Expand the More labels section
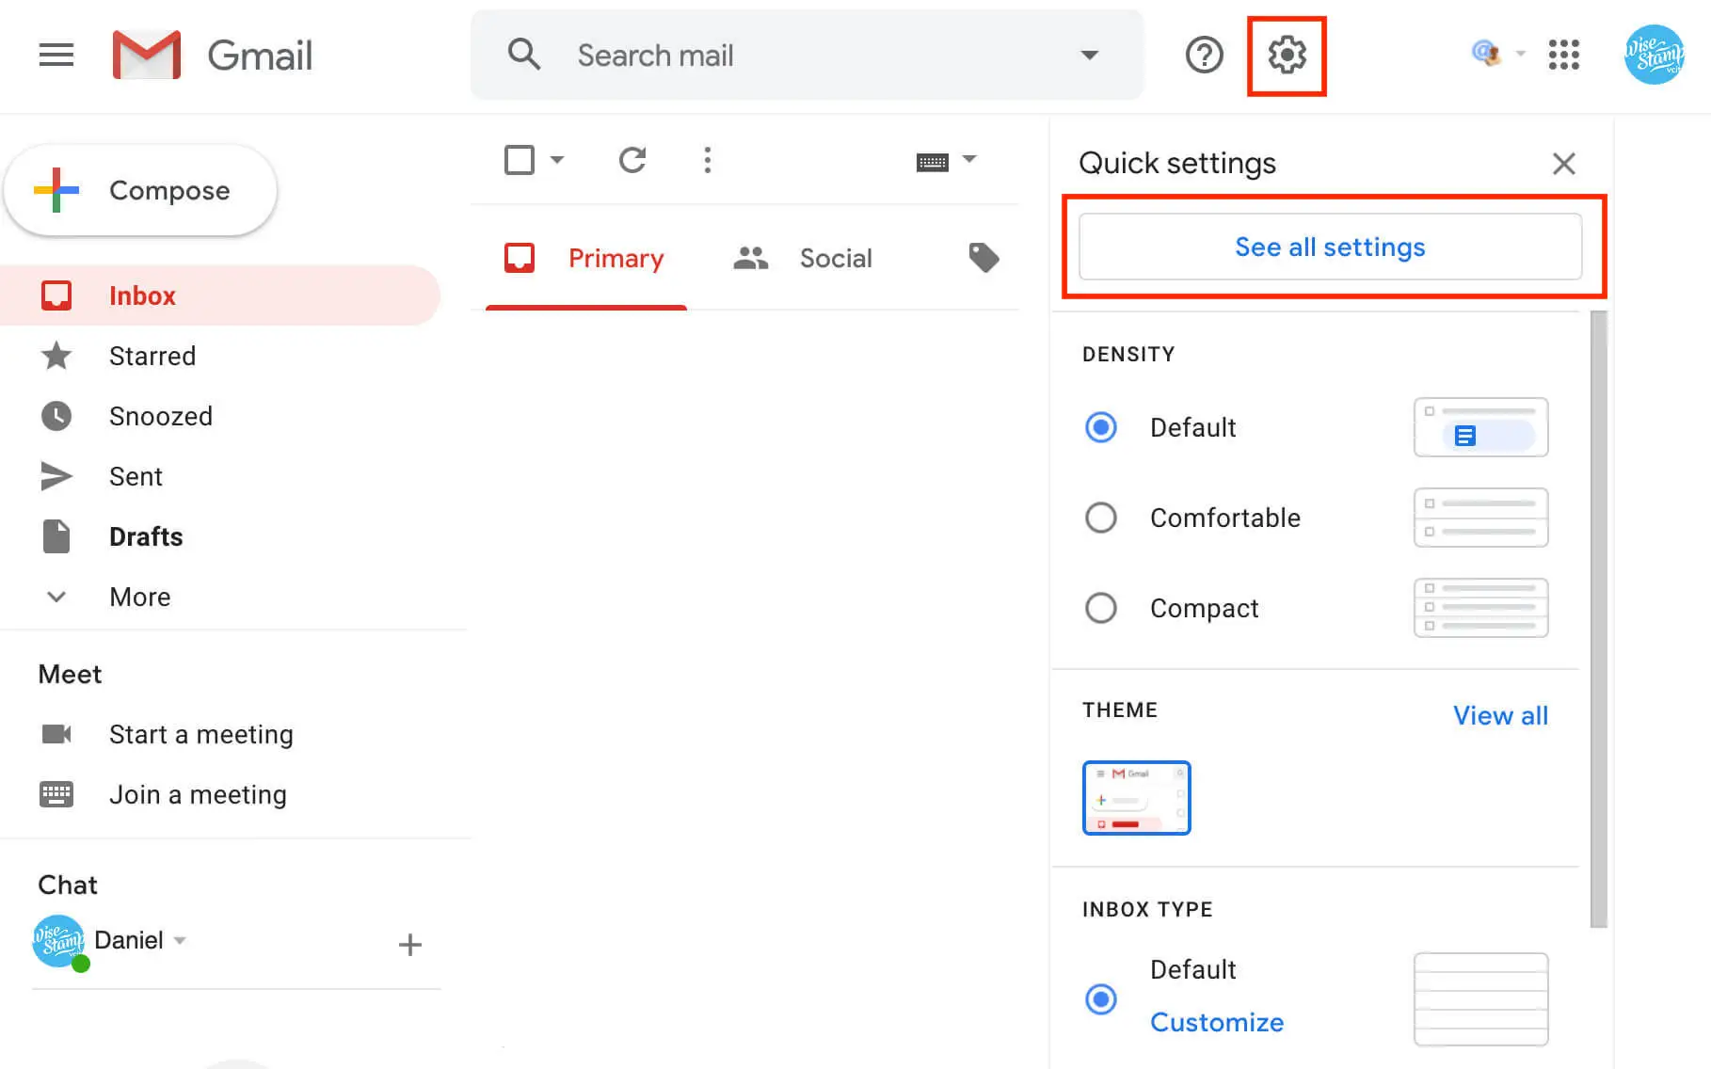This screenshot has width=1711, height=1069. pyautogui.click(x=138, y=597)
